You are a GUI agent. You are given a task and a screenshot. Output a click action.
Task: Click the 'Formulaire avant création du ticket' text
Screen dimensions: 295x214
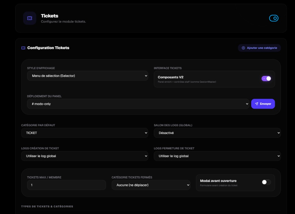click(x=219, y=185)
